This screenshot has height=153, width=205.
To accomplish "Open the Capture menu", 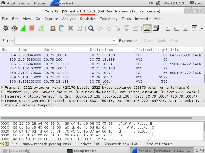I will click(x=51, y=19).
